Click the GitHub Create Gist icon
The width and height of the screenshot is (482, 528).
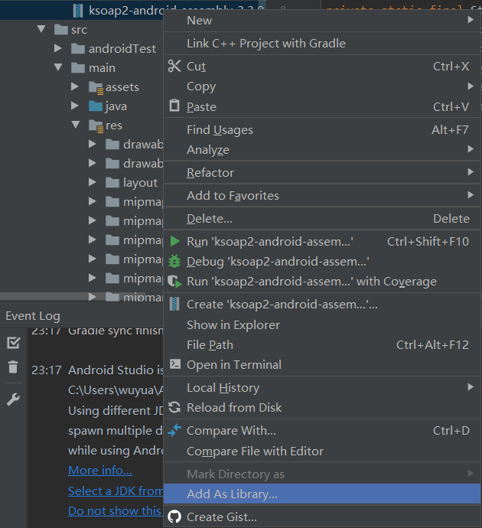[x=174, y=517]
